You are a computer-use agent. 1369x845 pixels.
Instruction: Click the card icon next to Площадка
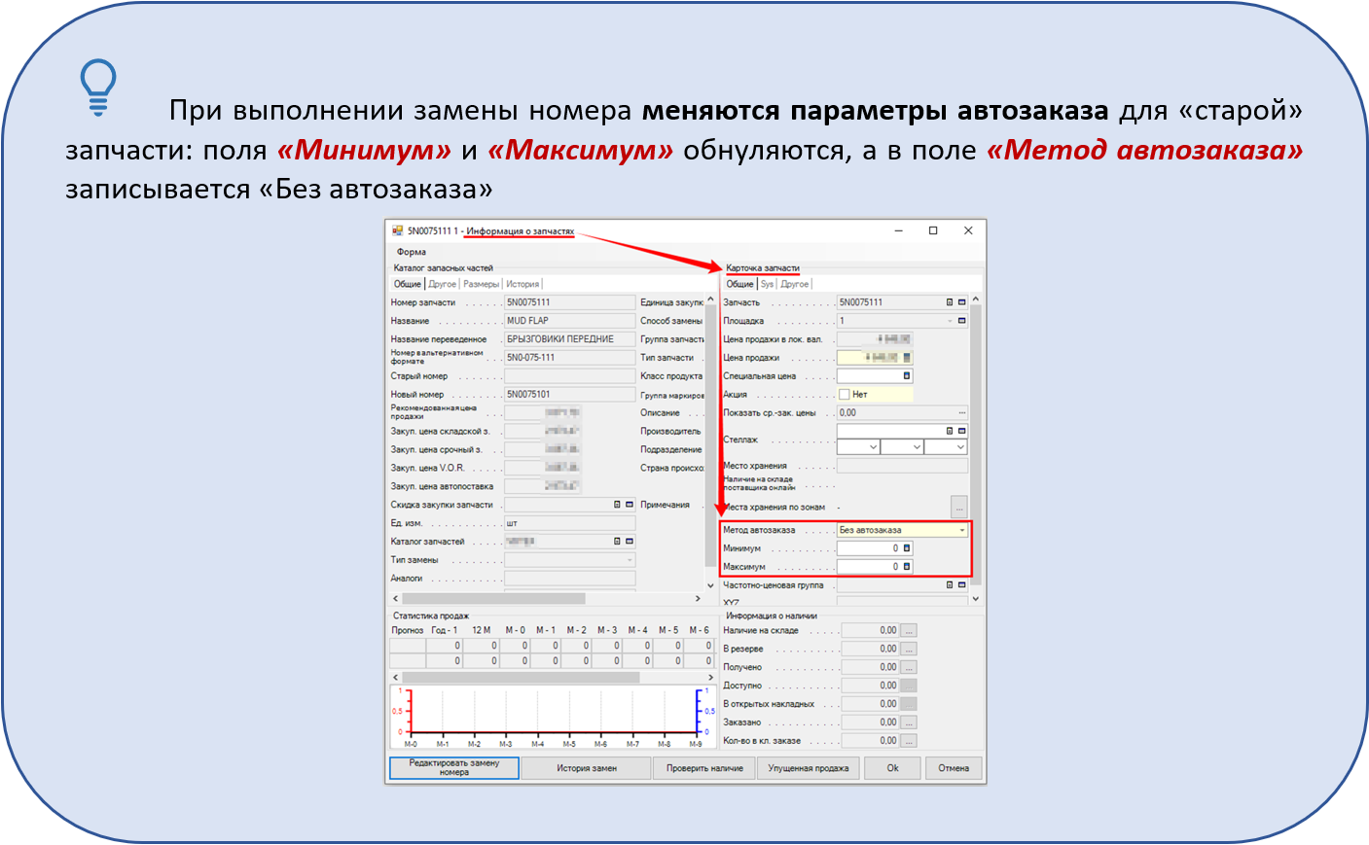[962, 321]
